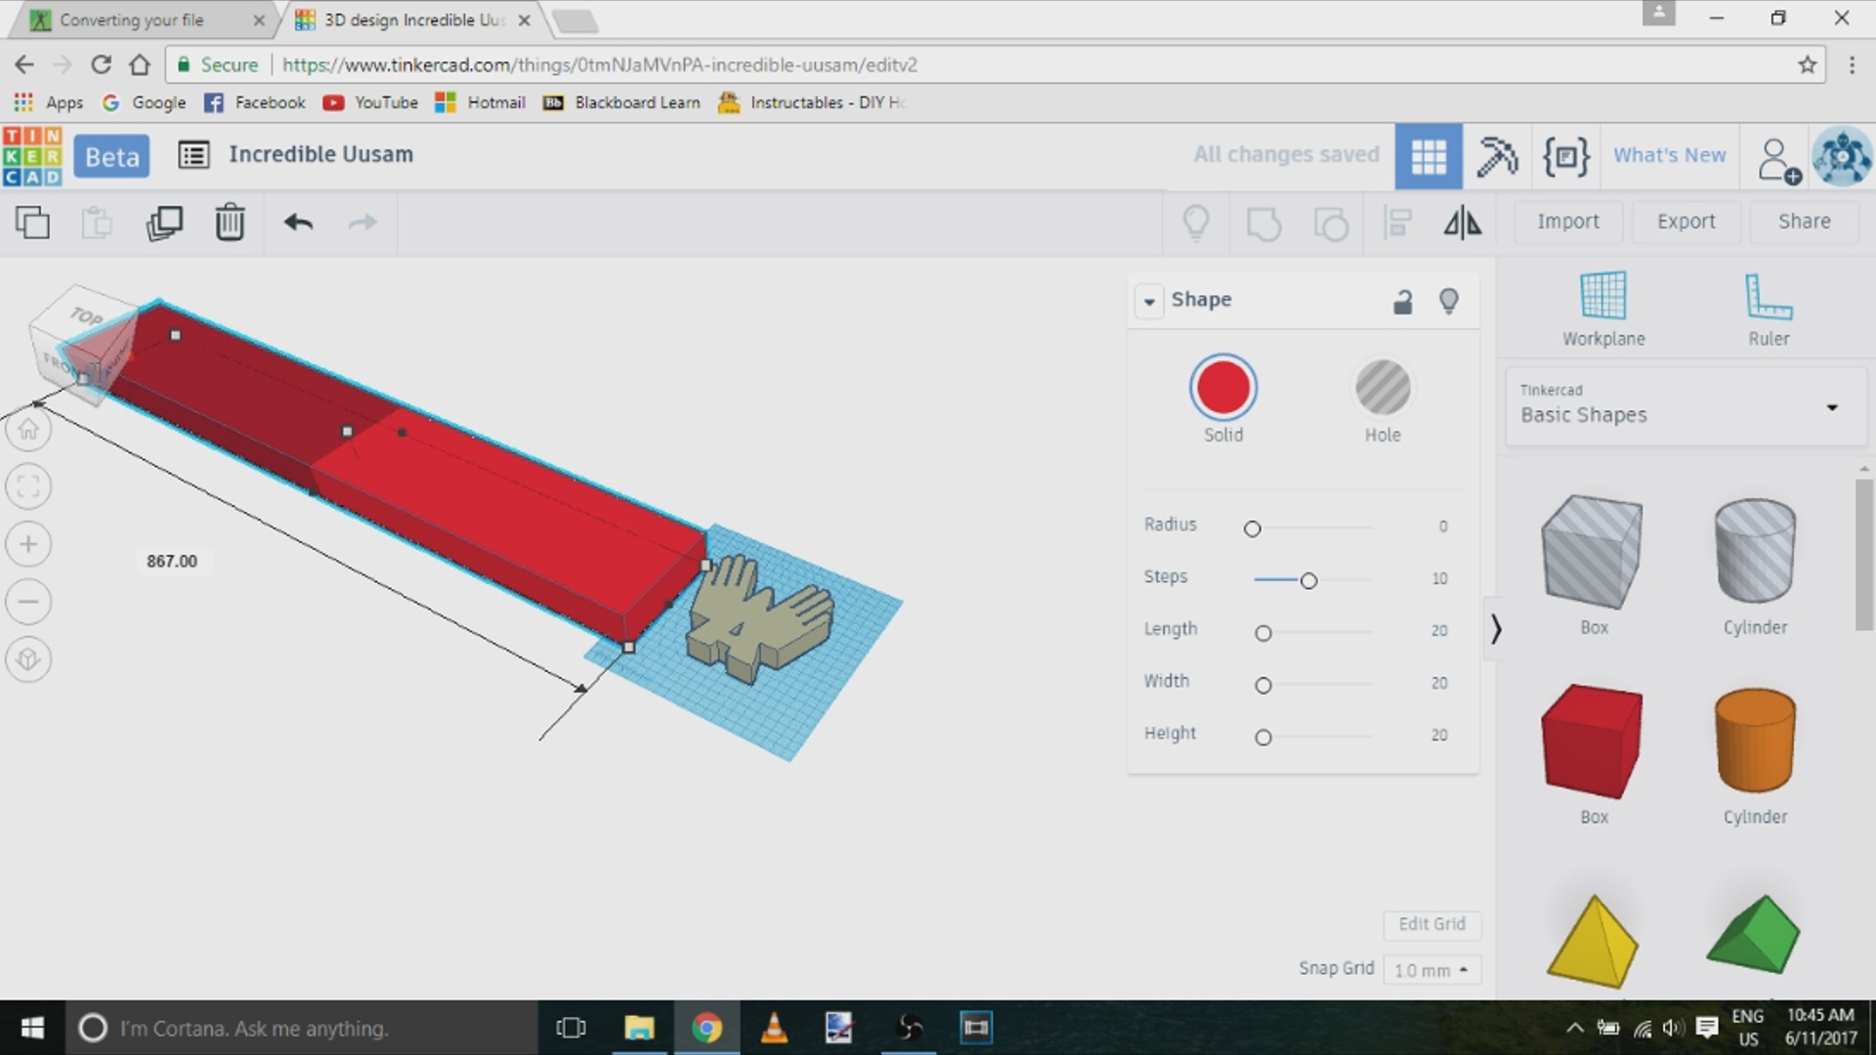Screen dimensions: 1876x1055
Task: Collapse the Shape inspector panel
Action: pos(1150,301)
